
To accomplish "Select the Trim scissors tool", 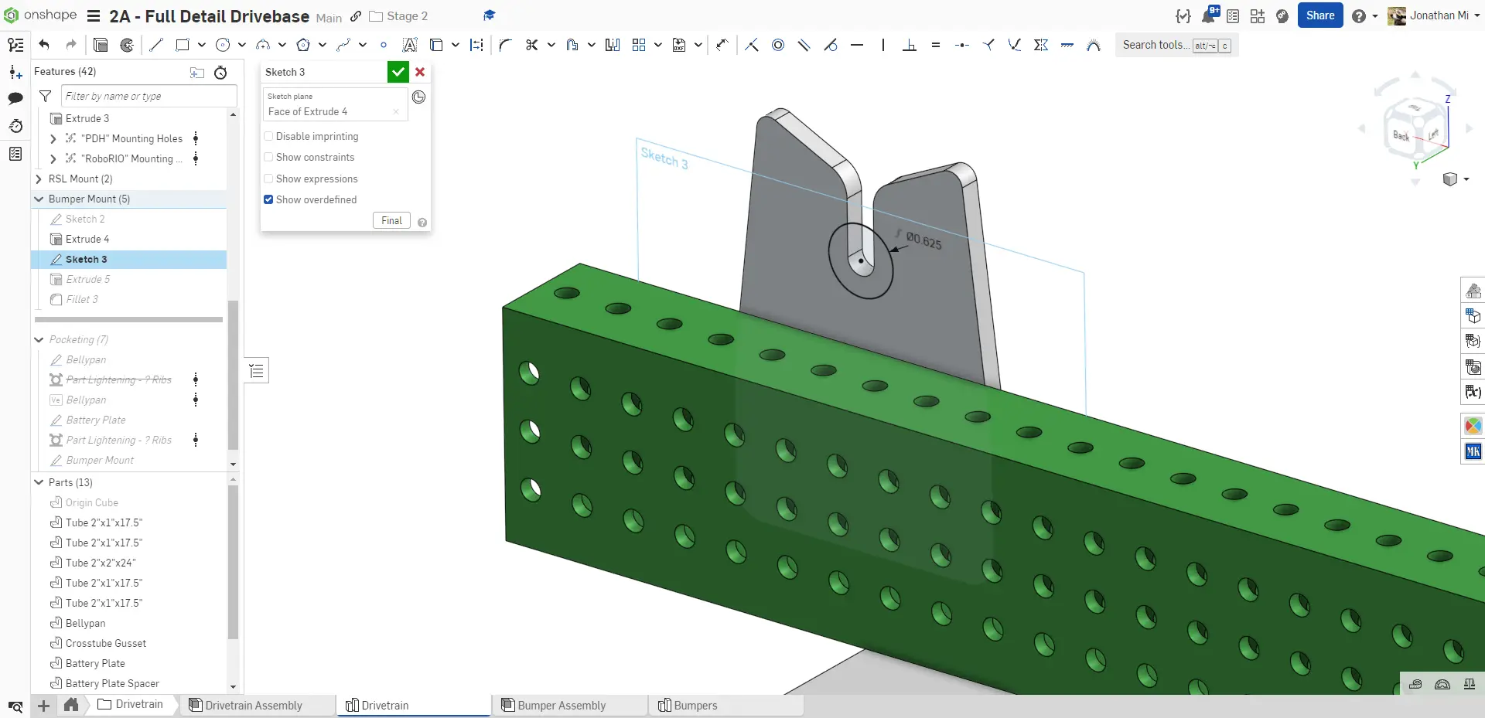I will pos(531,45).
